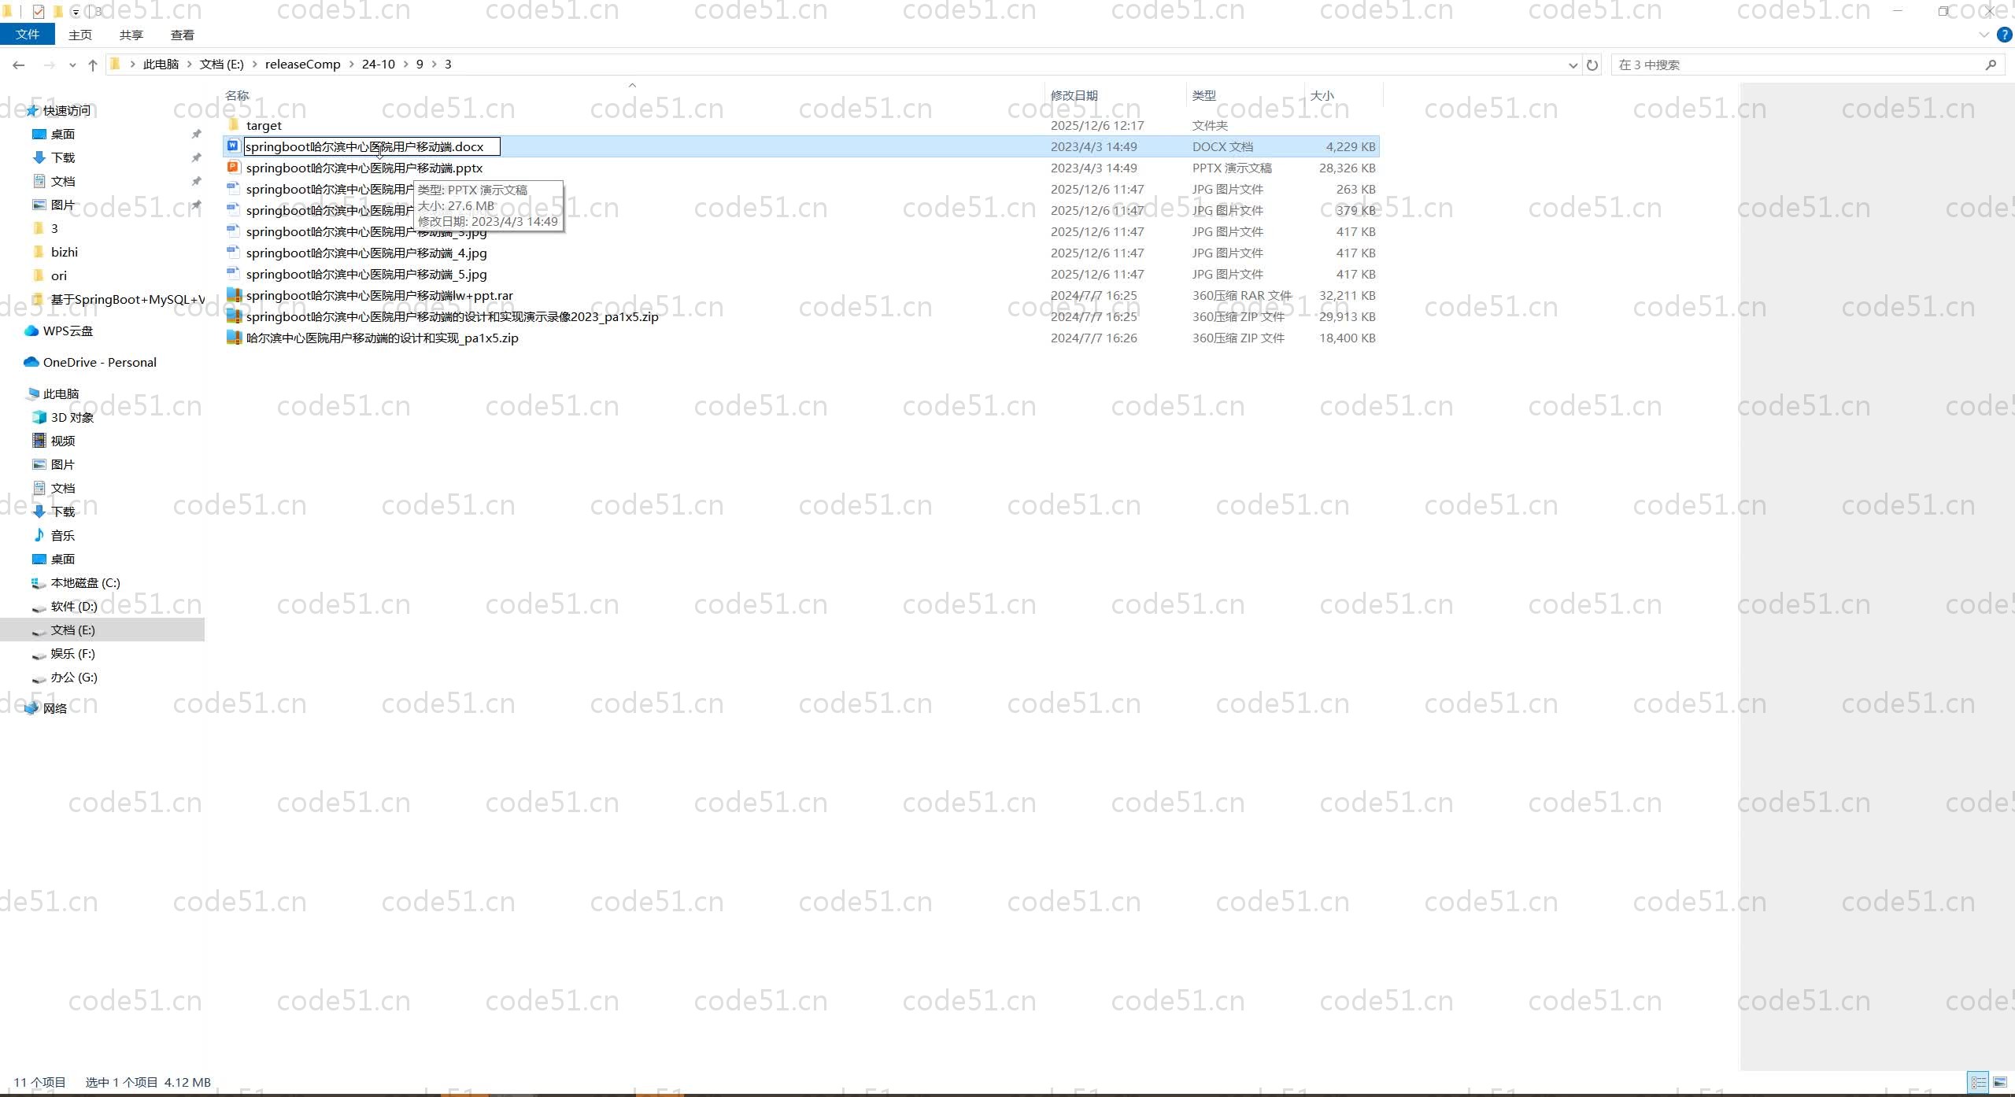Click the Up directory arrow
The height and width of the screenshot is (1097, 2015).
pos(93,65)
